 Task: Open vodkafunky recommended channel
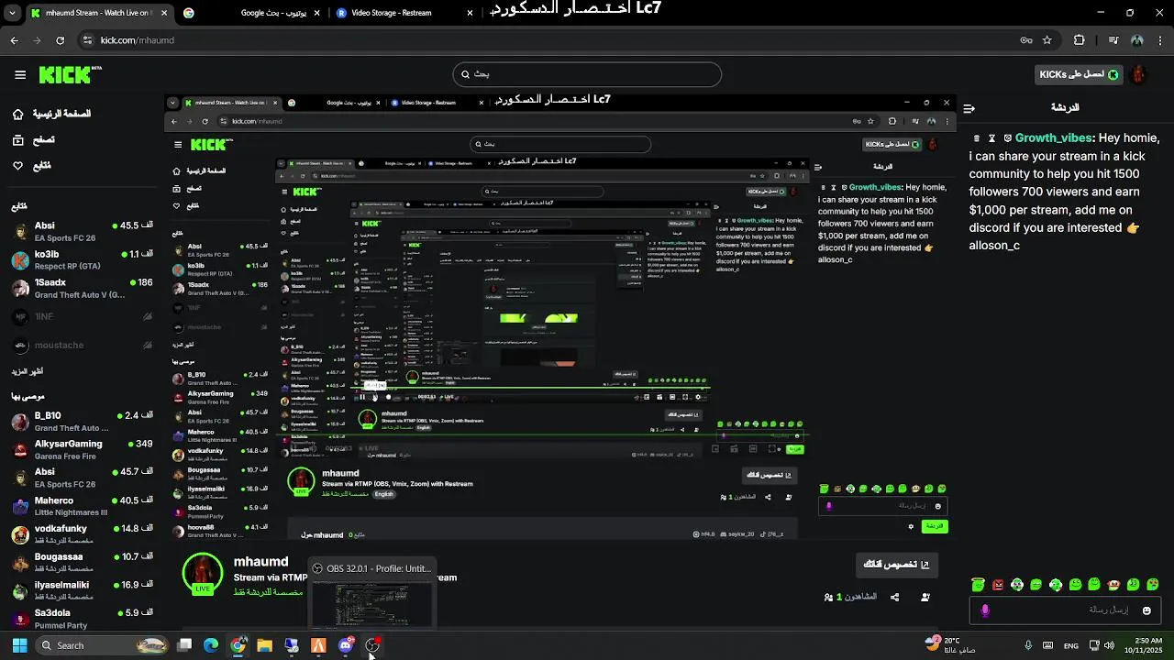[83, 534]
